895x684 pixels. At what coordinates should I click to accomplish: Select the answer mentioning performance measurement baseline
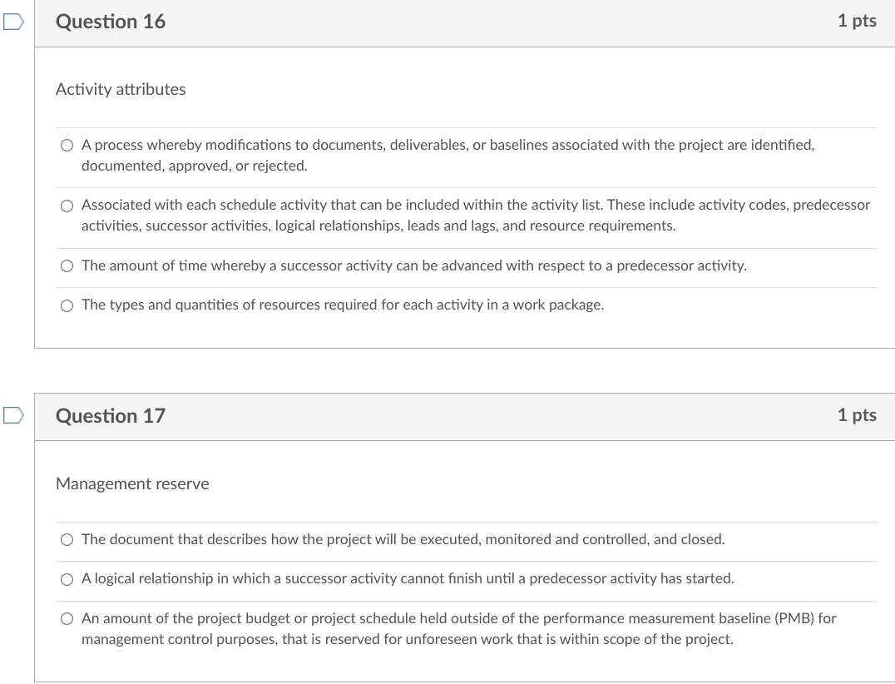[x=67, y=618]
